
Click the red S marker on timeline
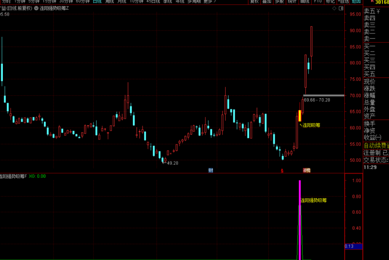pyautogui.click(x=282, y=171)
